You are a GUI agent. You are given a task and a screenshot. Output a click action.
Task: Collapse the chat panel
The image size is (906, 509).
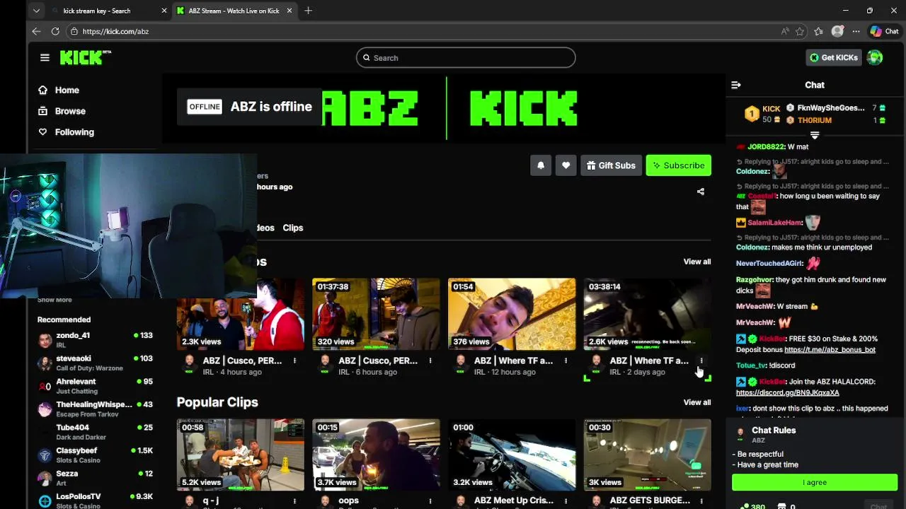[x=736, y=85]
